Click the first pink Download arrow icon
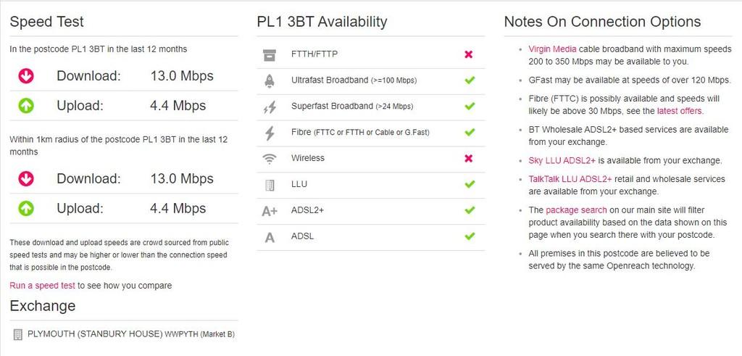Viewport: 742px width, 356px height. tap(26, 75)
